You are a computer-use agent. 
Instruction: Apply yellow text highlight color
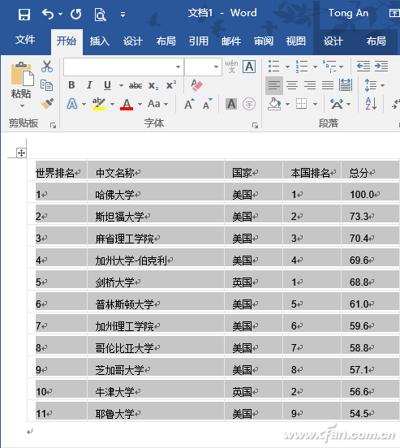99,104
